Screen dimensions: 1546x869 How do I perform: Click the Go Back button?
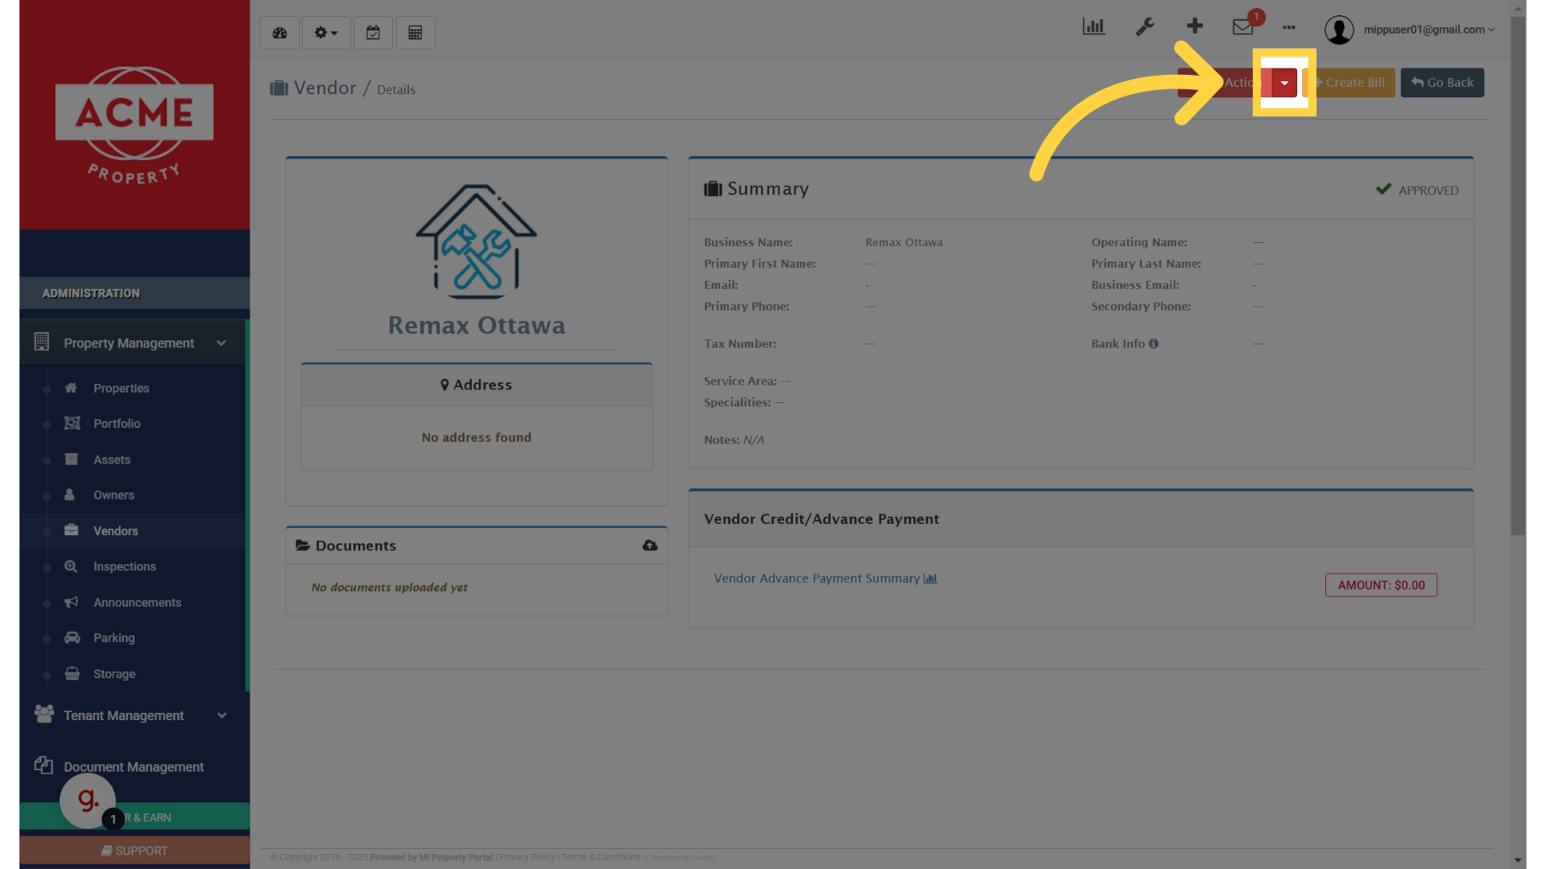[1442, 83]
